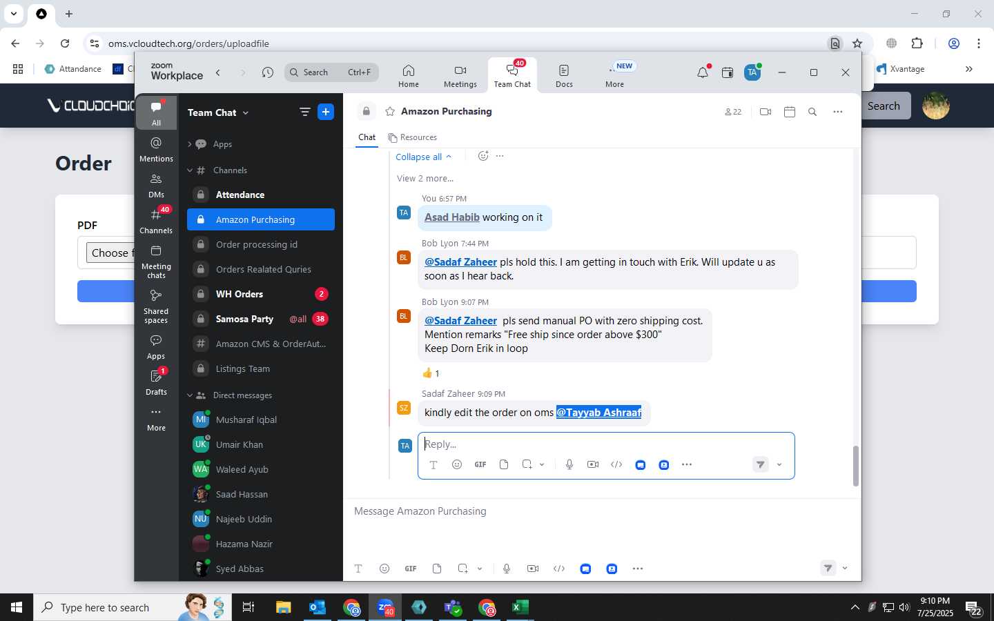Open the emoji picker in the reply box

coord(457,464)
